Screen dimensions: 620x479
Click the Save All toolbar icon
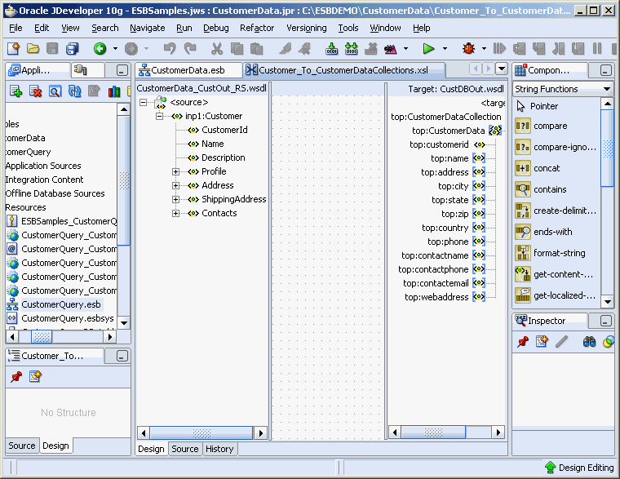73,49
